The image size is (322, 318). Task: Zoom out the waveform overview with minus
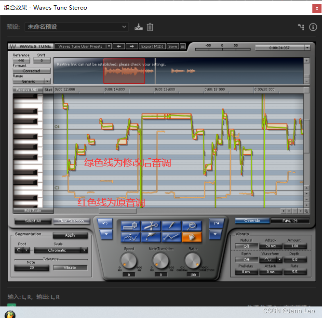[x=307, y=81]
